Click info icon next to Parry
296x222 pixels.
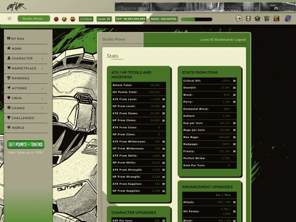pos(234,102)
